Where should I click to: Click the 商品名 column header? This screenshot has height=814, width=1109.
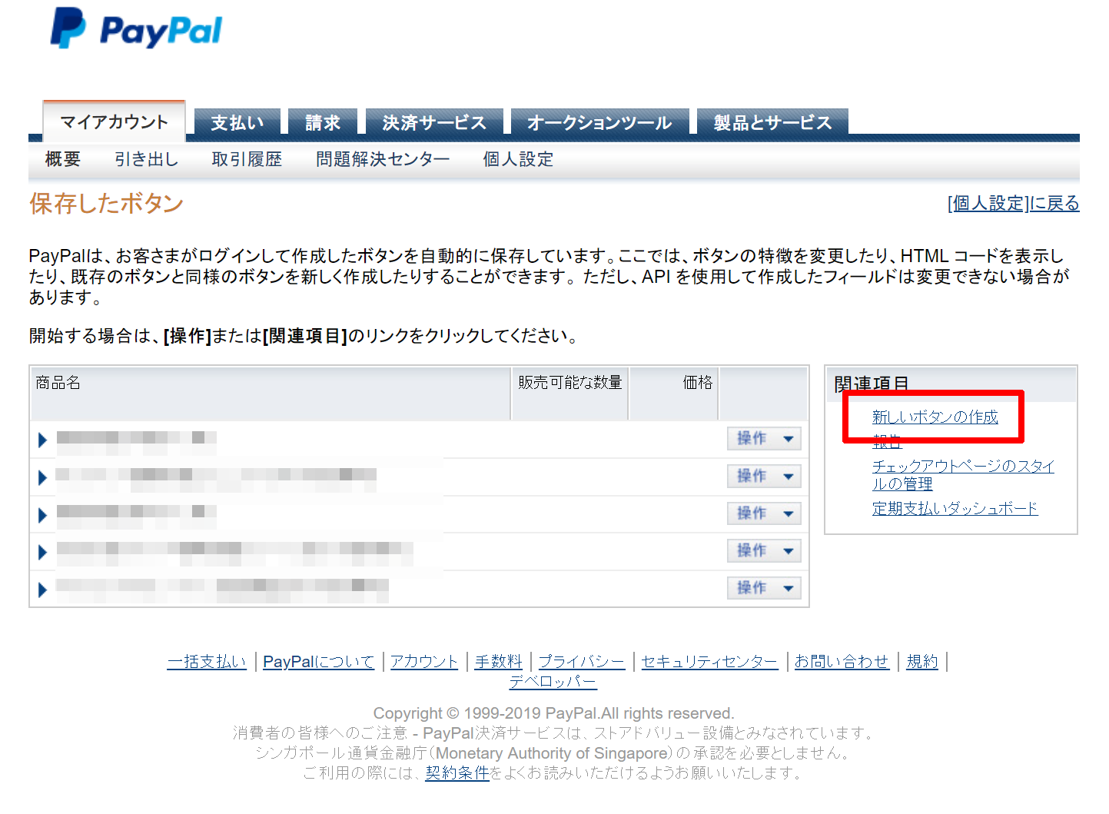[58, 383]
